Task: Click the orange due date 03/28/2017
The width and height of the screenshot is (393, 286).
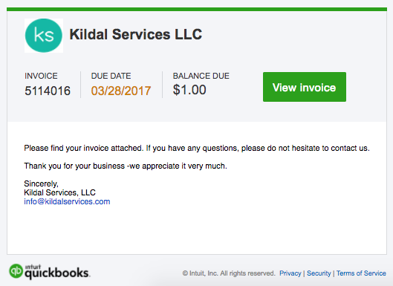Action: (121, 91)
